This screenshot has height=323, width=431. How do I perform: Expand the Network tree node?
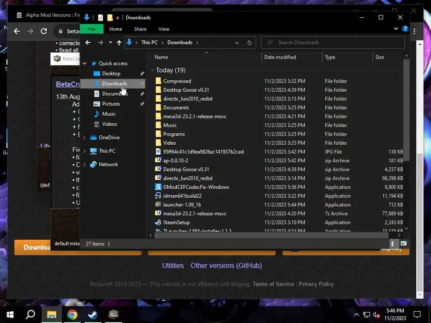click(84, 164)
